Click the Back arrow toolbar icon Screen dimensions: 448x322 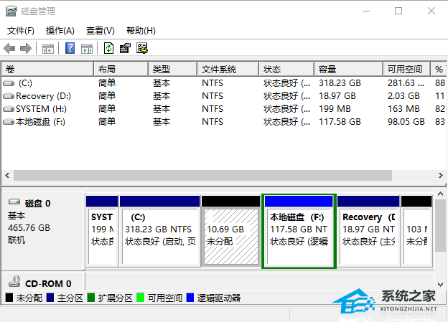tap(9, 49)
